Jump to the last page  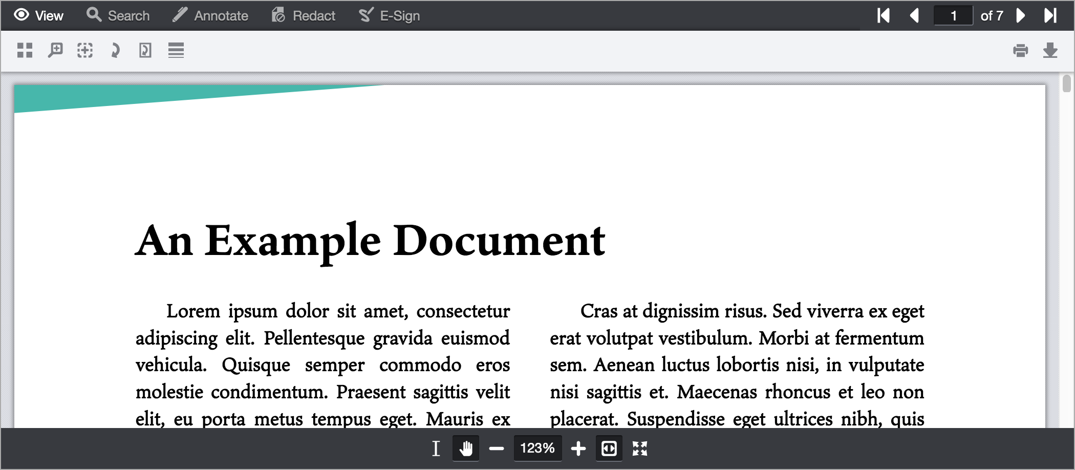click(x=1050, y=16)
